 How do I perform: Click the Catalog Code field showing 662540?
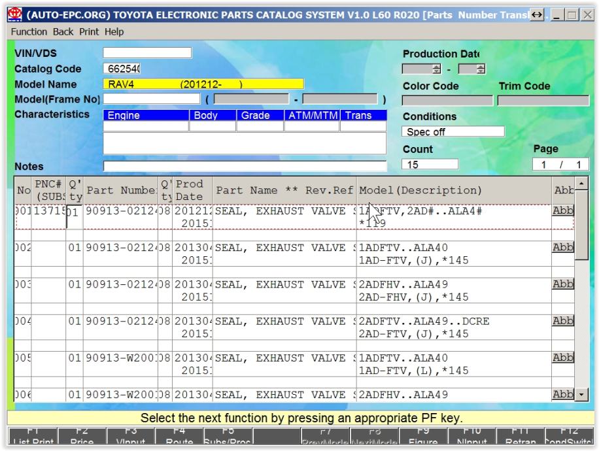point(122,69)
